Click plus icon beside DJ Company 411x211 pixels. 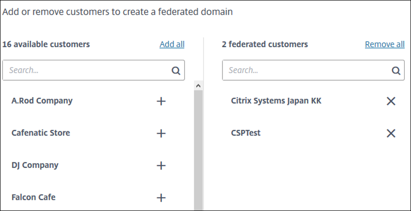click(161, 165)
